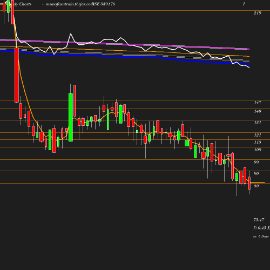Click the 80 price level label
The width and height of the screenshot is (270, 270).
256,186
